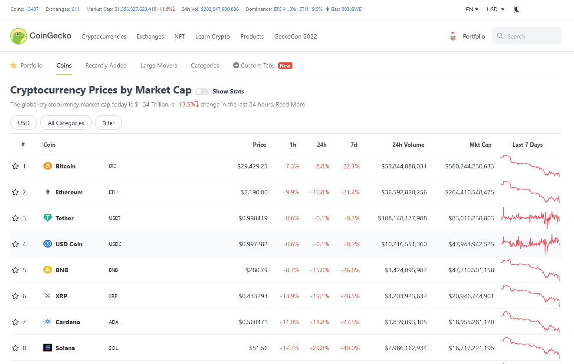This screenshot has width=574, height=364.
Task: Click the yellow star Portfolio tab icon
Action: [x=13, y=65]
